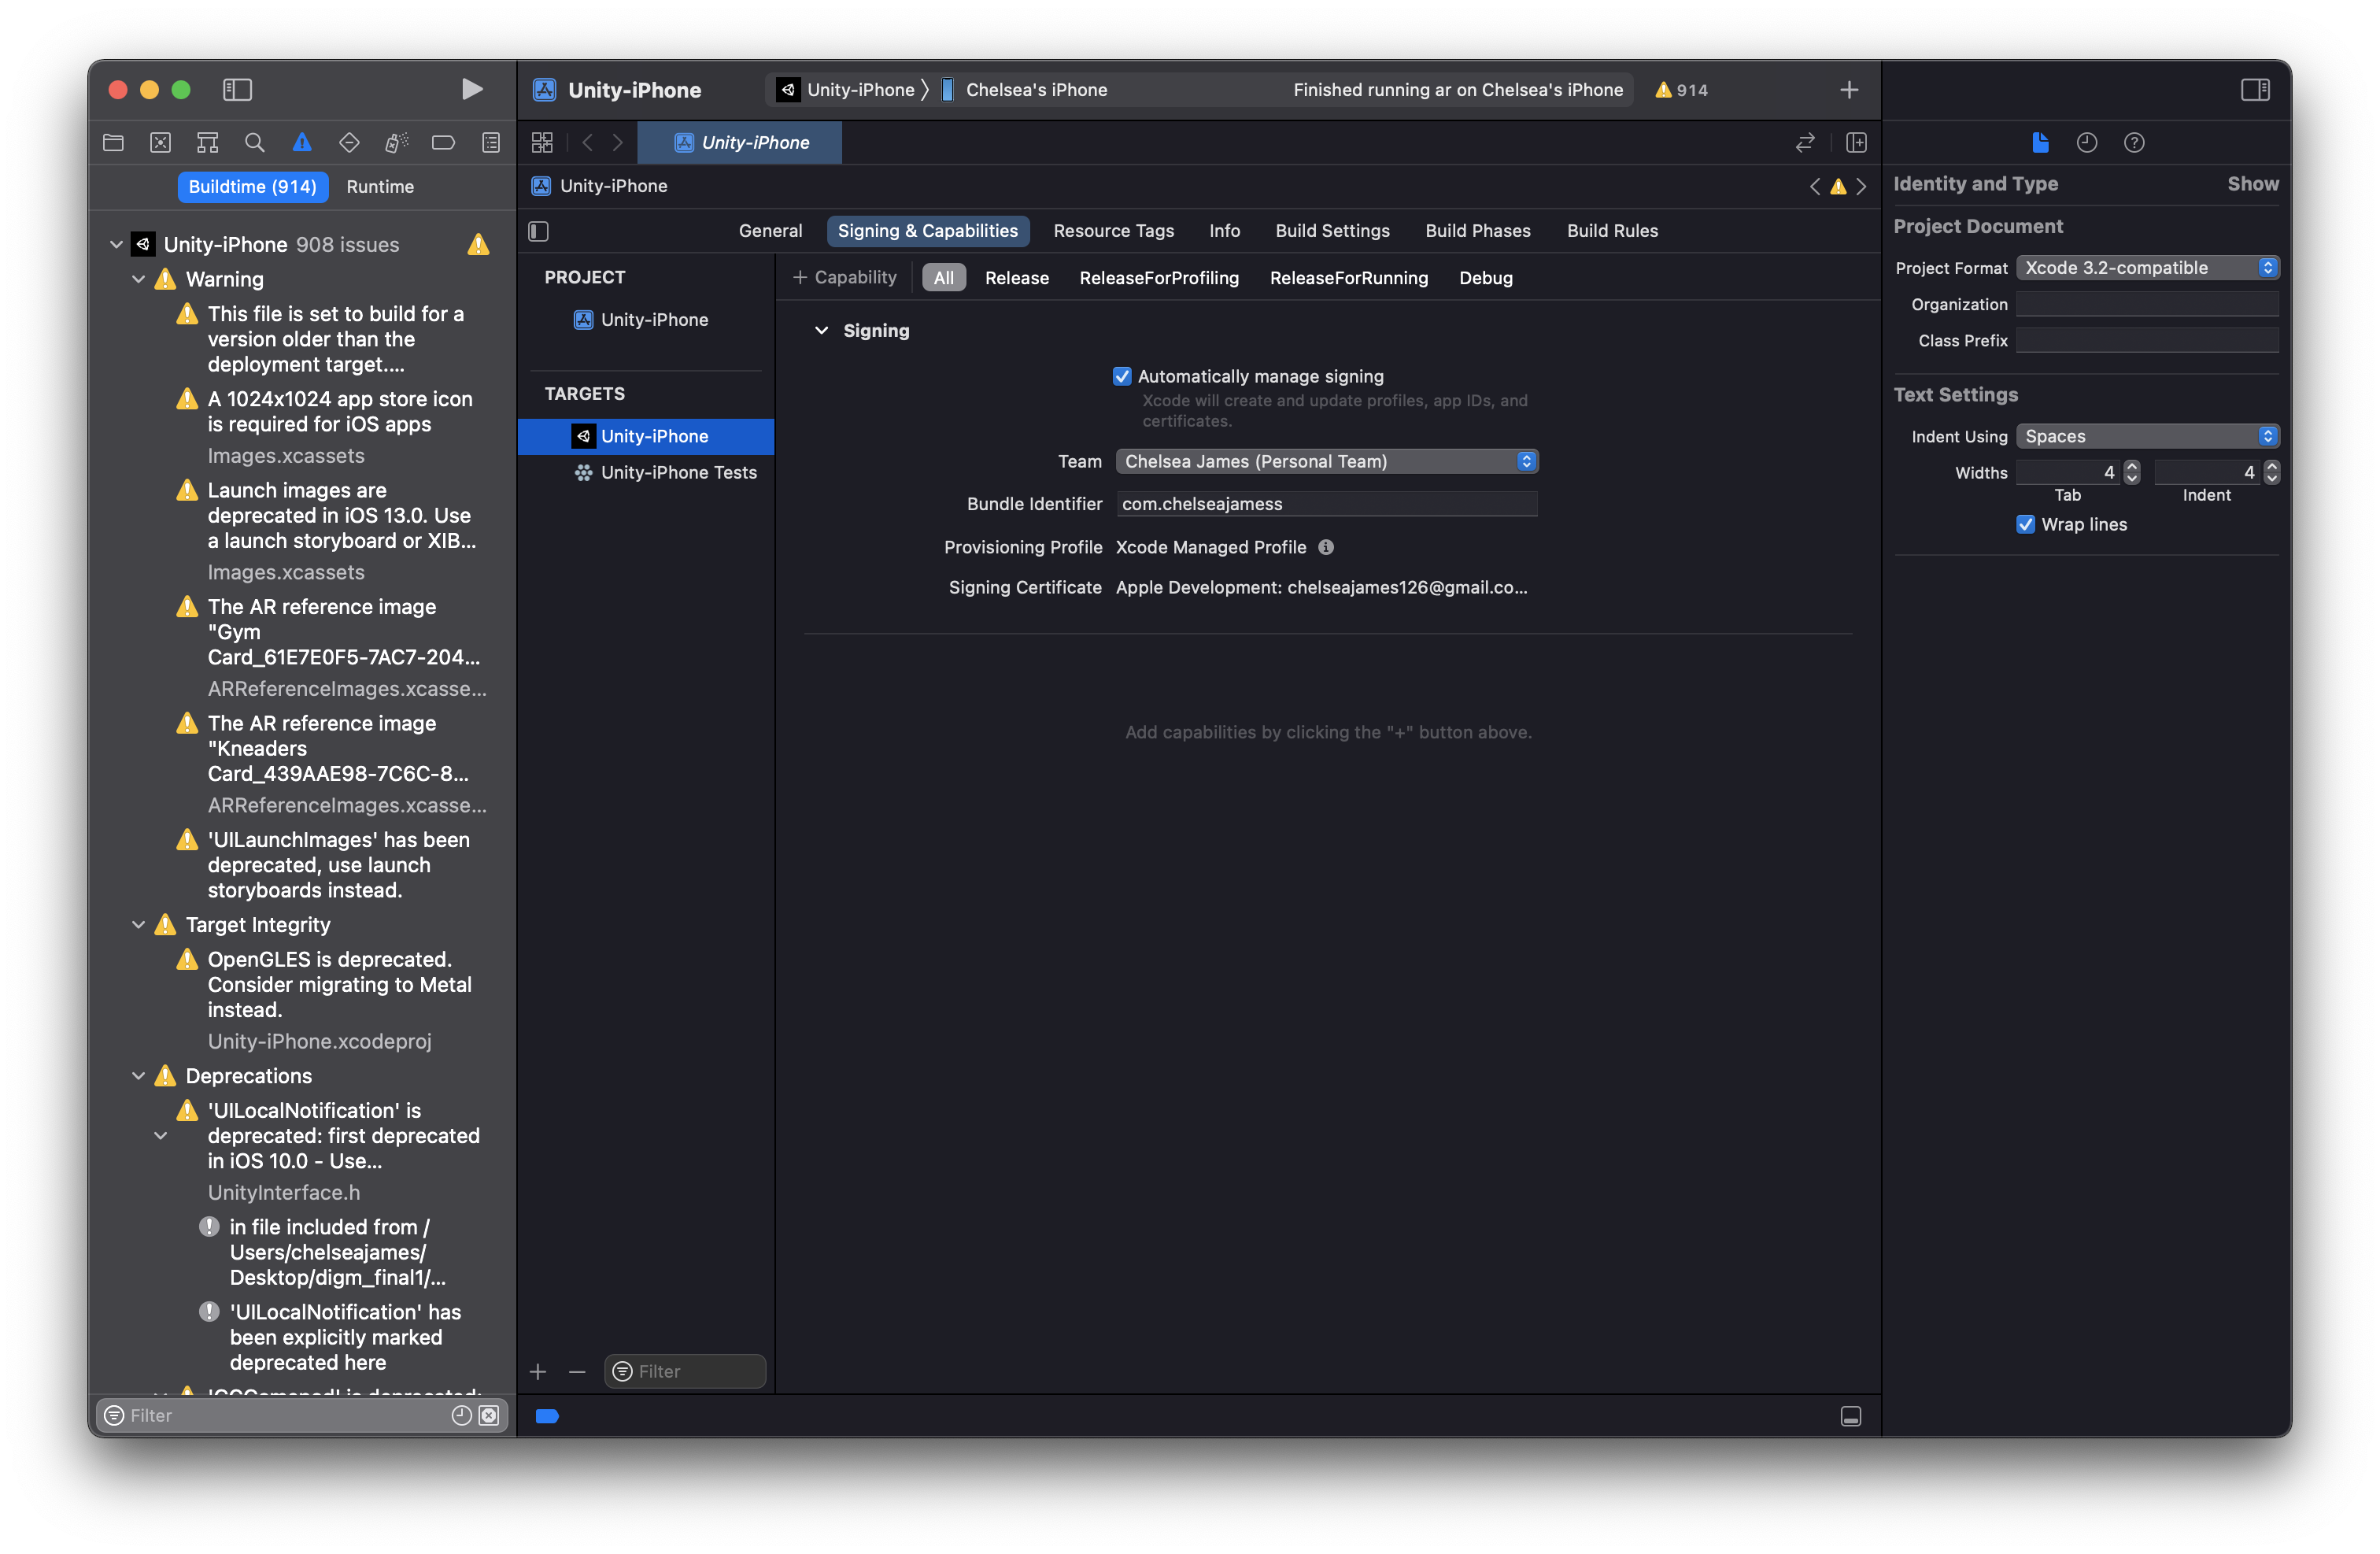Select the ReleaseForProfiling configuration filter
The height and width of the screenshot is (1554, 2380).
click(x=1158, y=278)
